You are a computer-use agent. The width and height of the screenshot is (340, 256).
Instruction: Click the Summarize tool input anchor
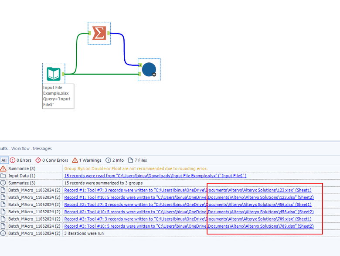click(x=89, y=33)
